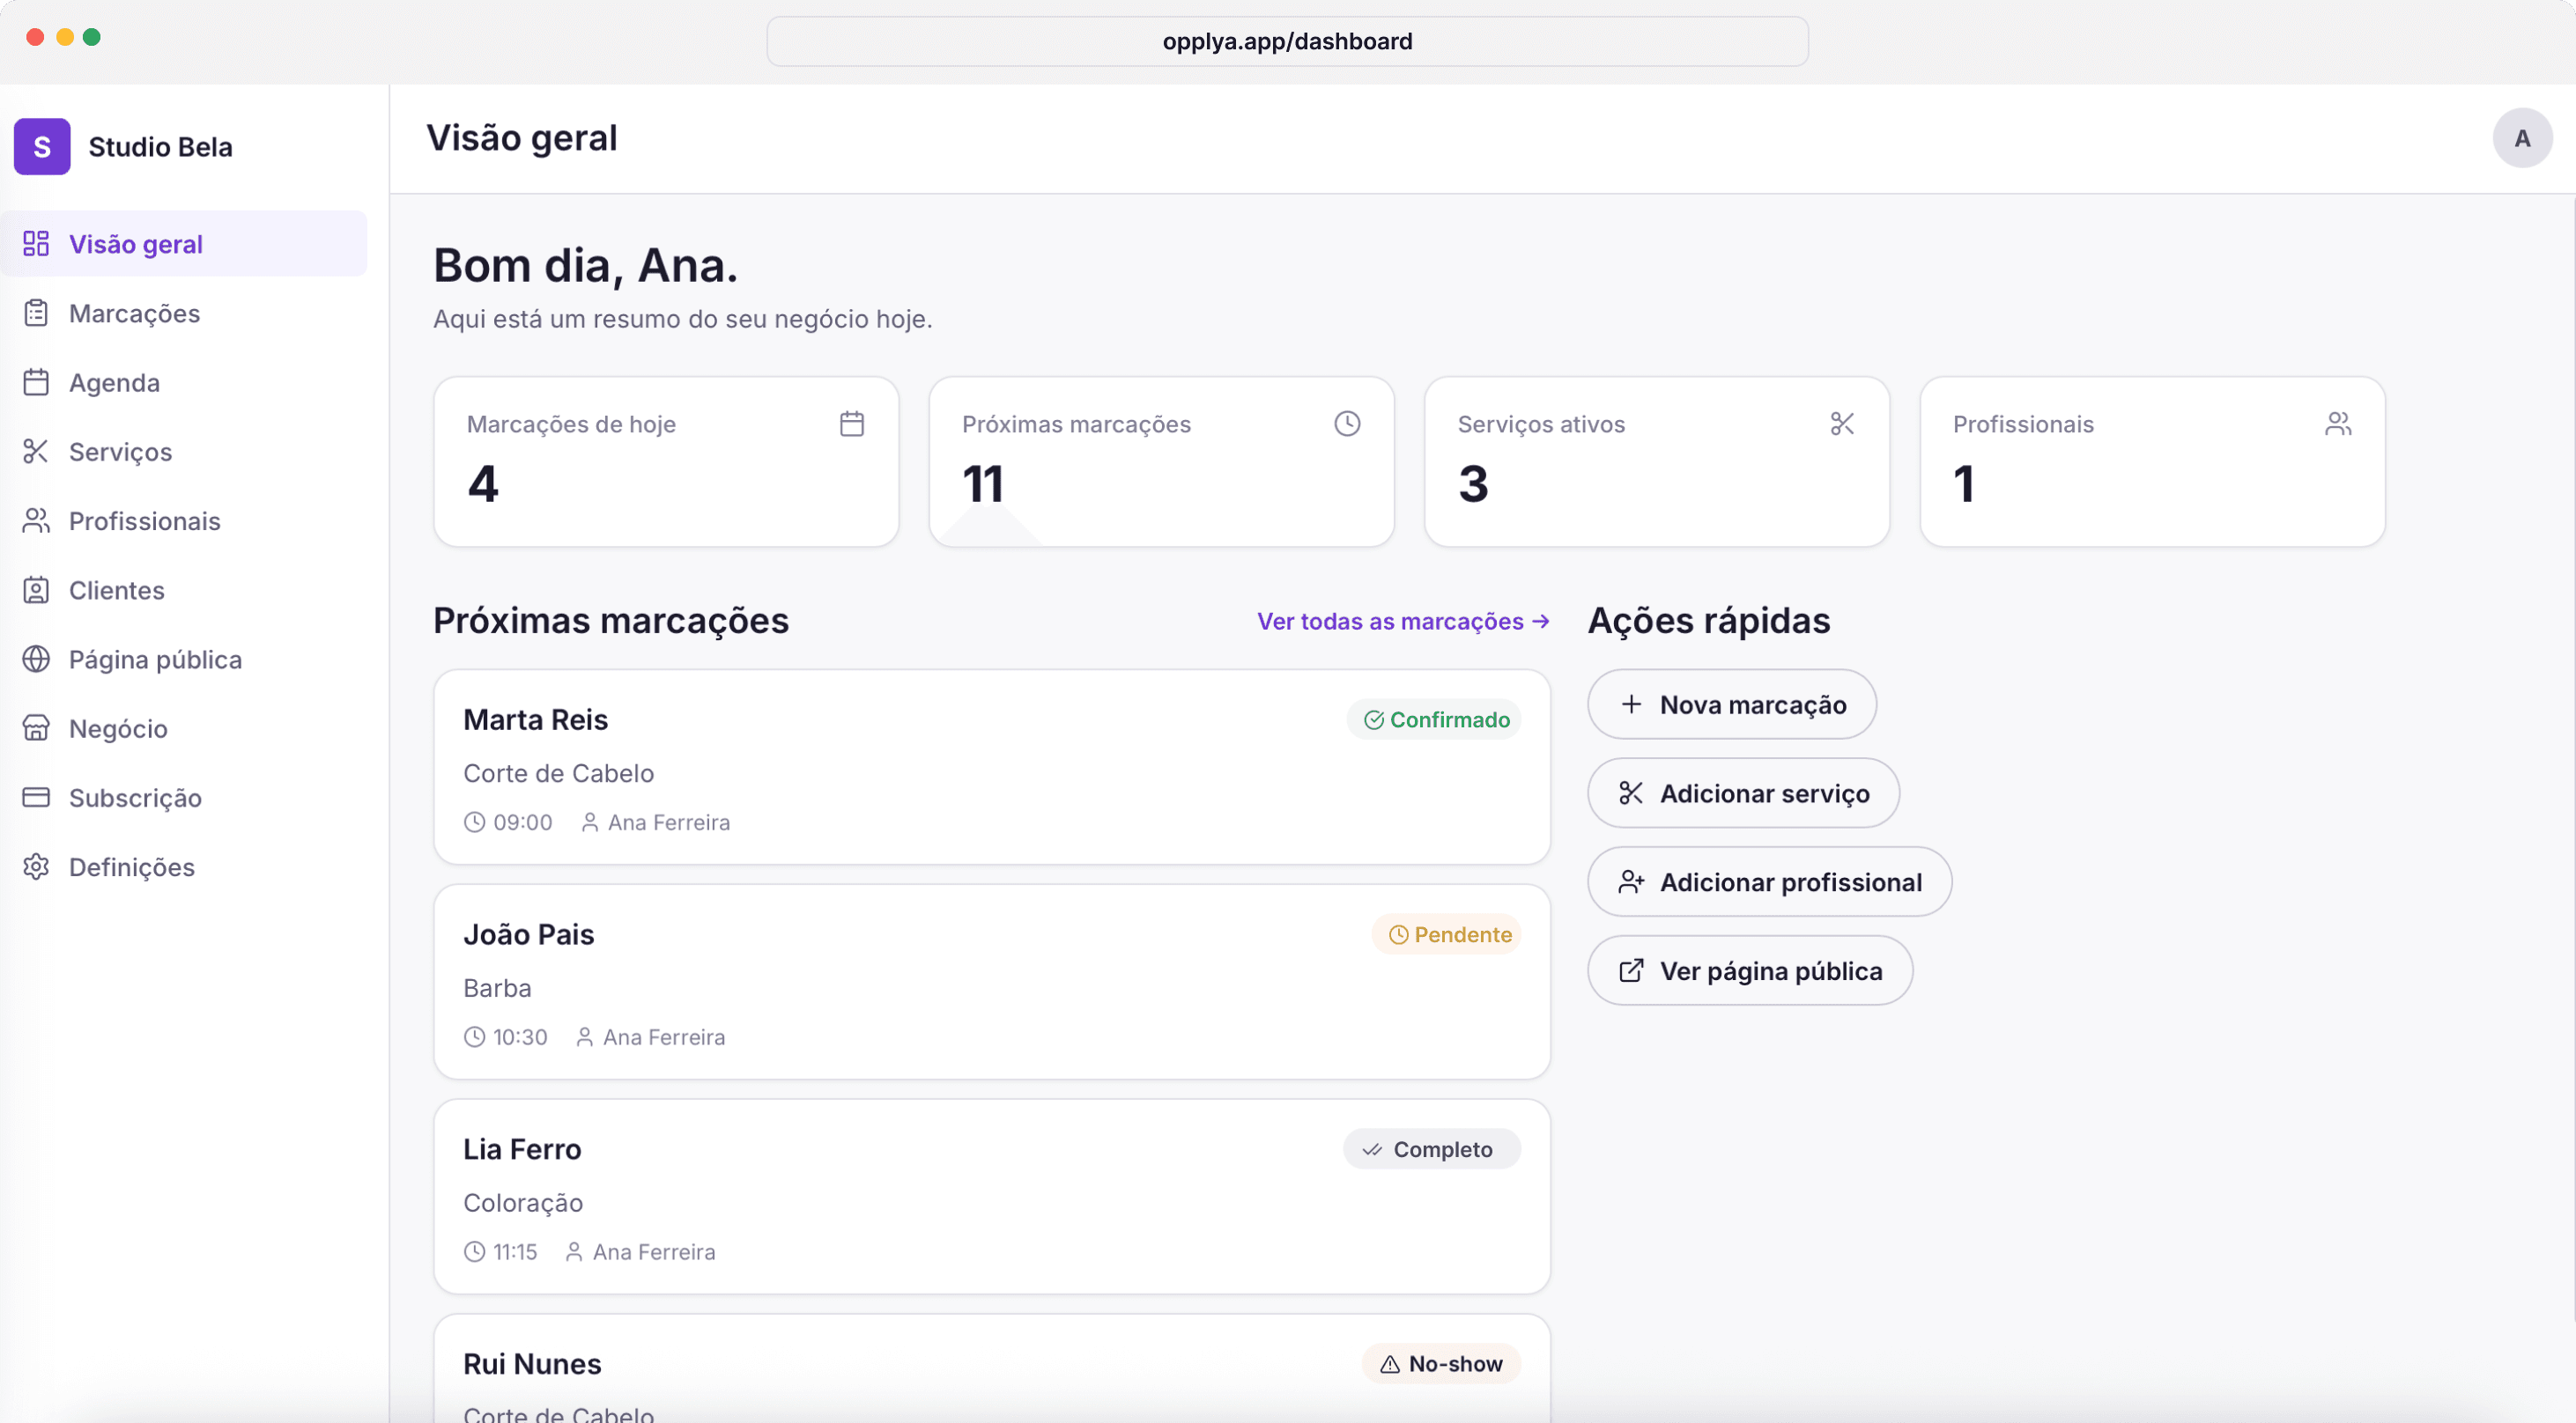Viewport: 2576px width, 1423px height.
Task: Click the Completo badge on Lia Ferro
Action: tap(1432, 1149)
